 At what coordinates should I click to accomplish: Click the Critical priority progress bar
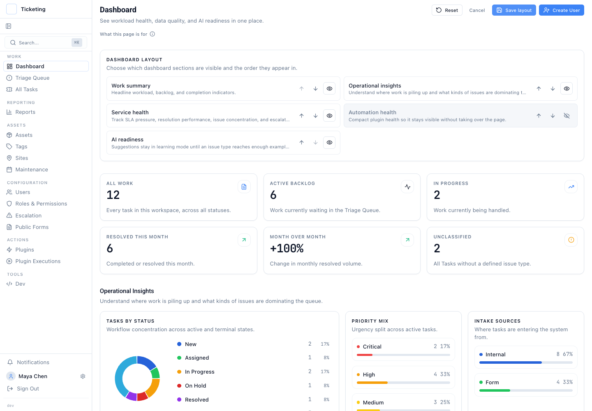(x=403, y=355)
